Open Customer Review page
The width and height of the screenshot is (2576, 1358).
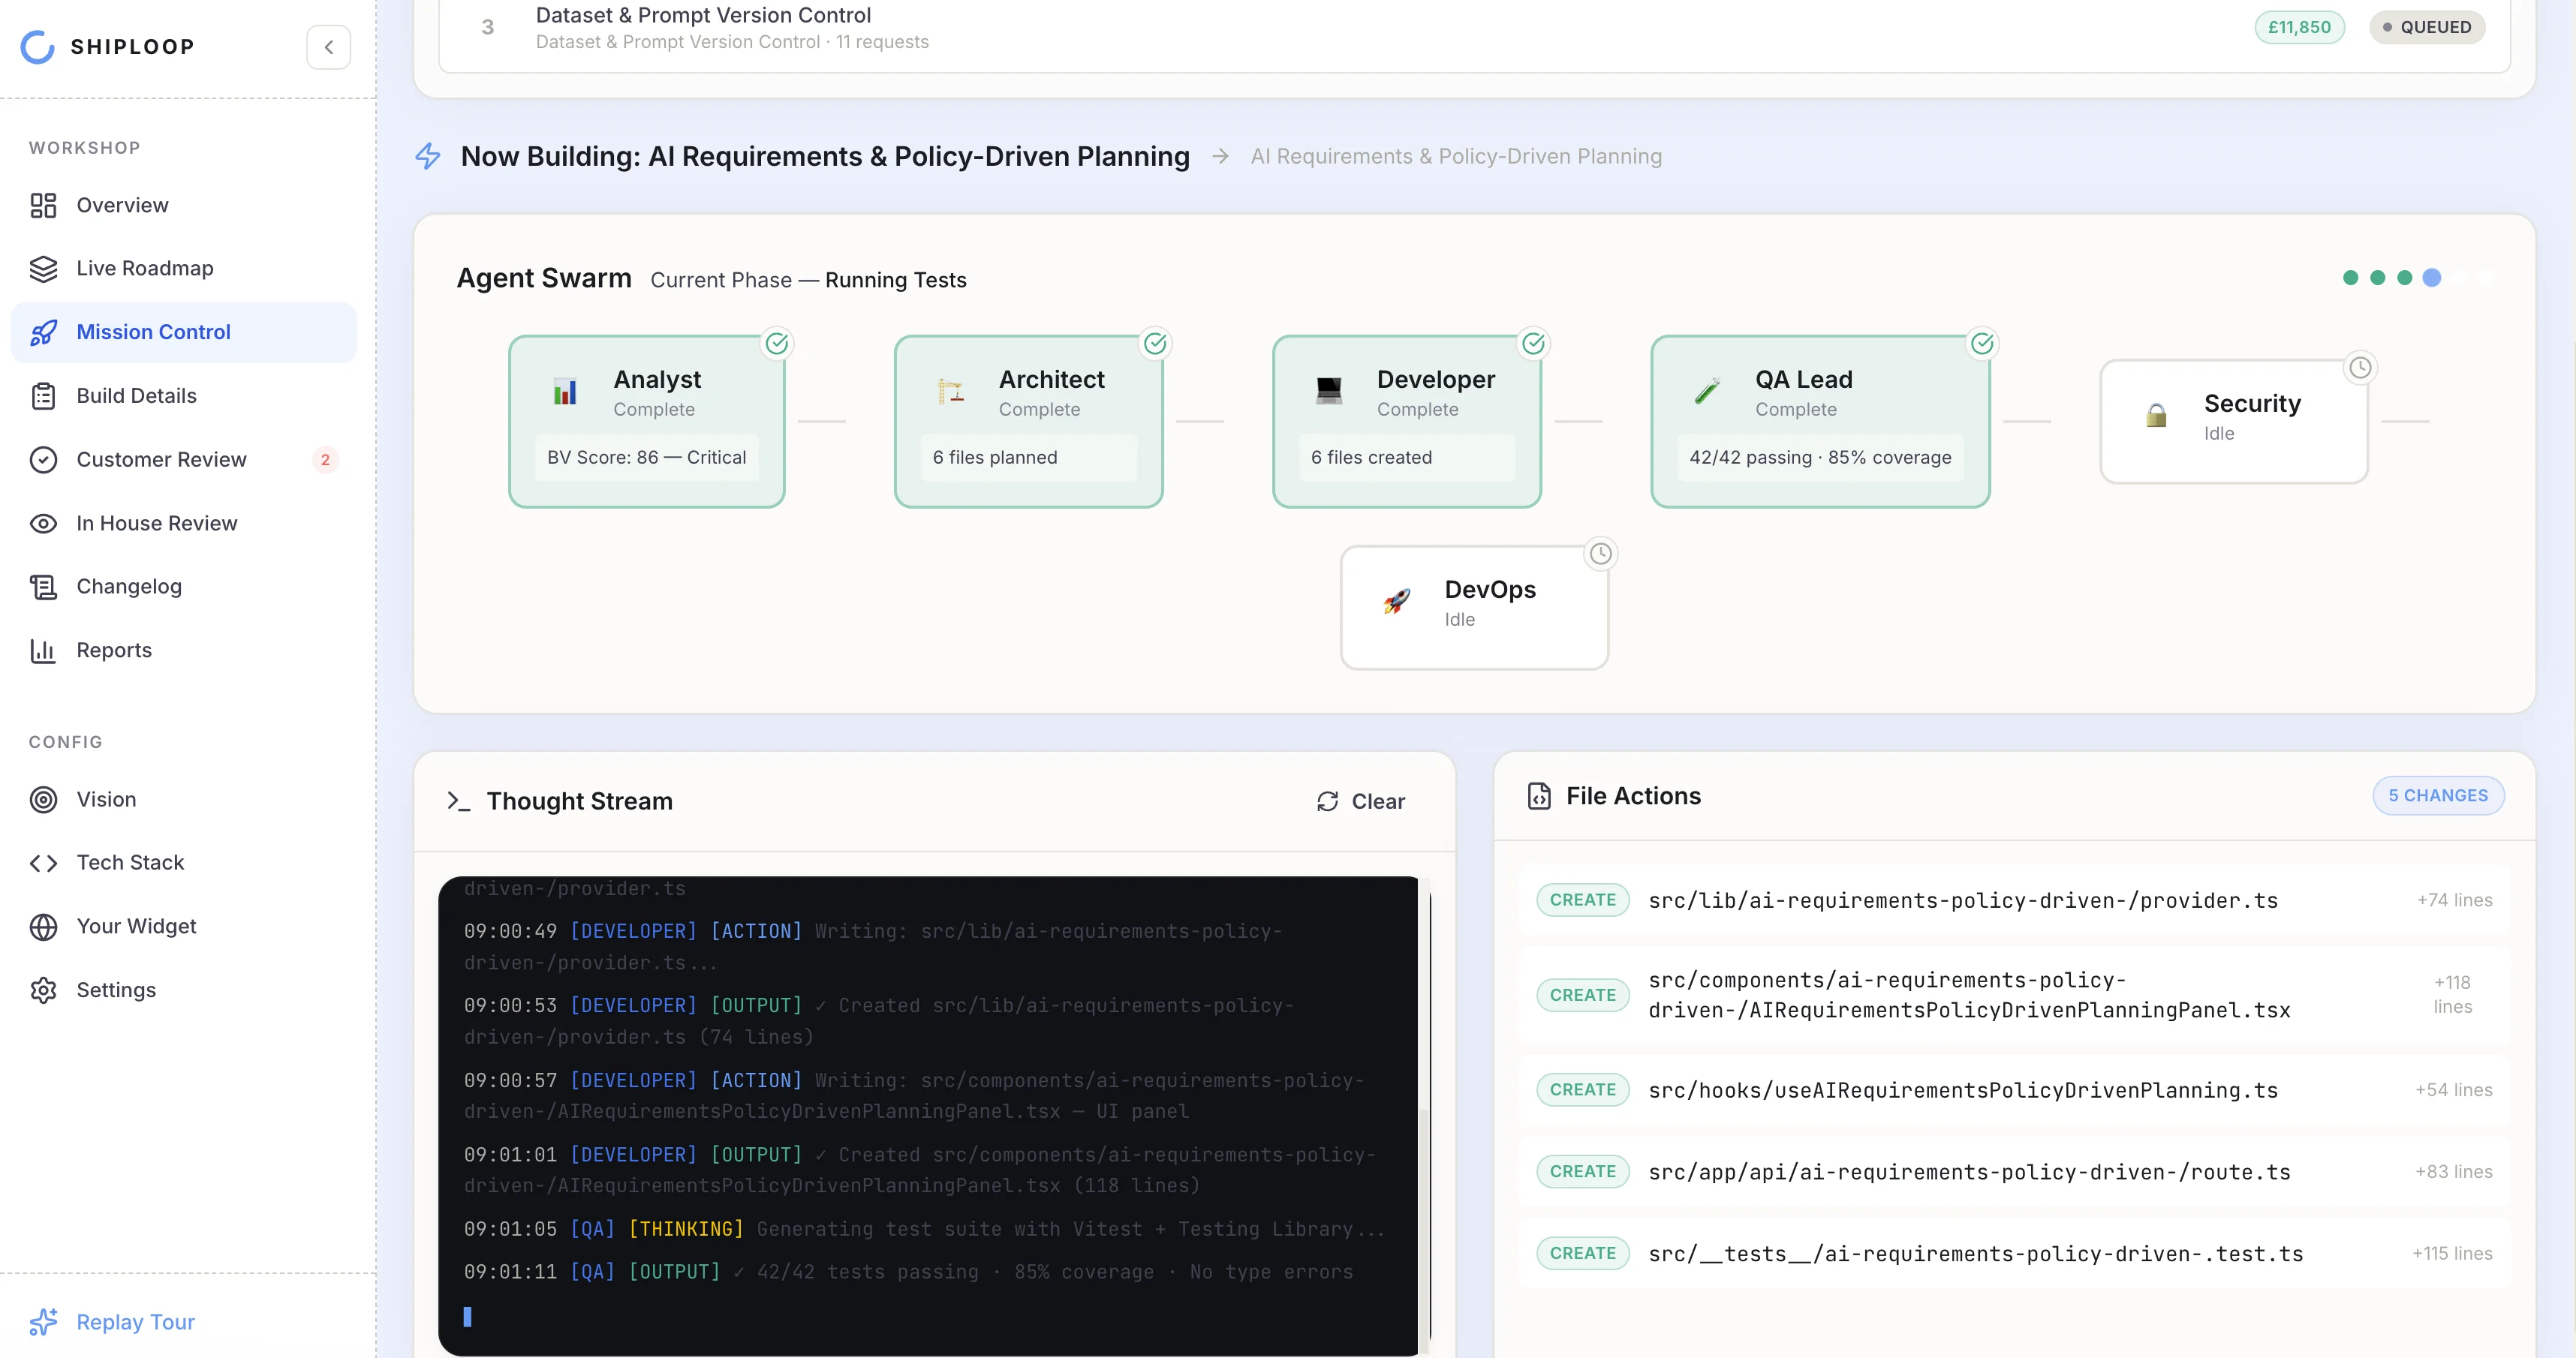point(161,460)
